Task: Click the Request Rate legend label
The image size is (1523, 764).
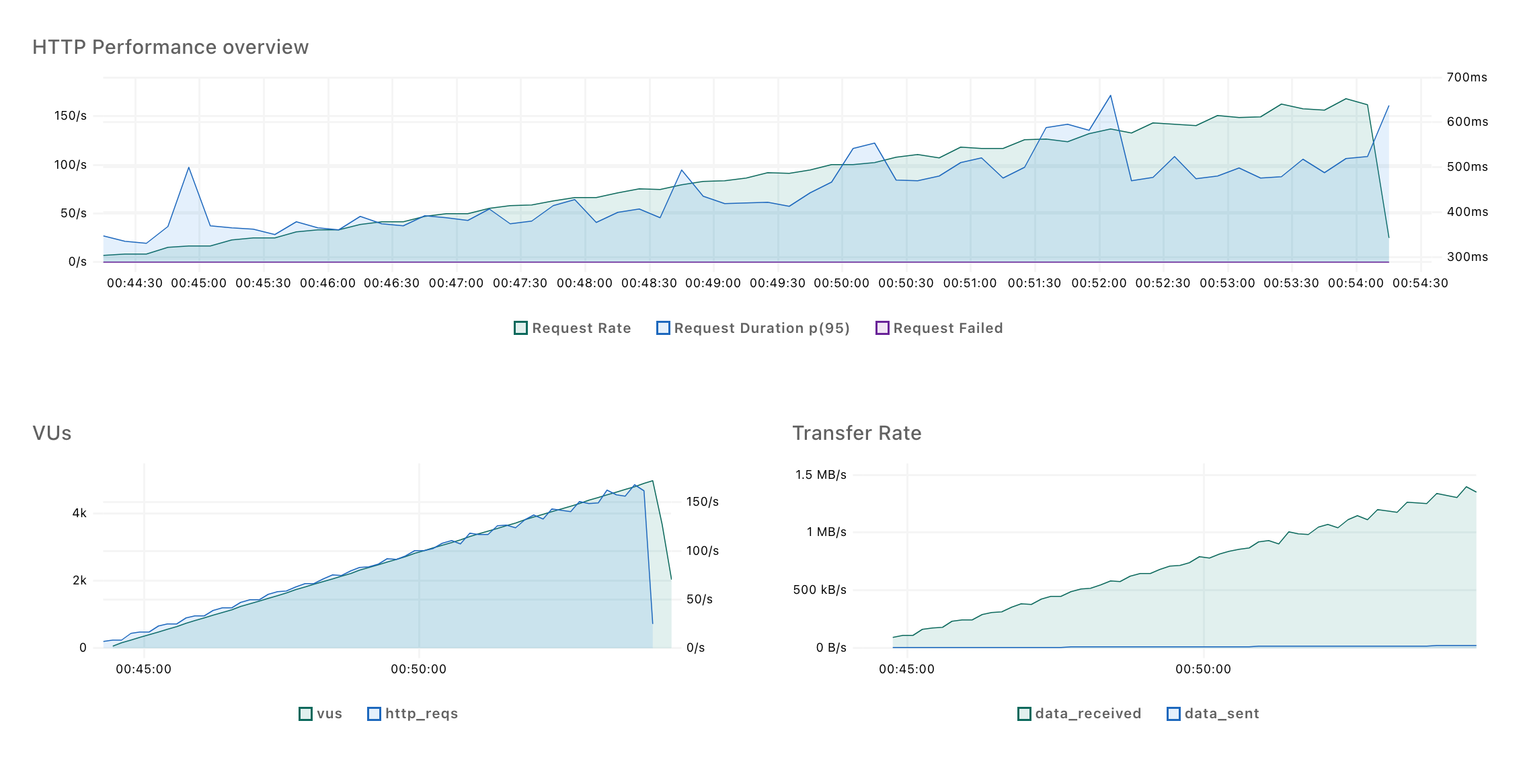Action: click(582, 328)
